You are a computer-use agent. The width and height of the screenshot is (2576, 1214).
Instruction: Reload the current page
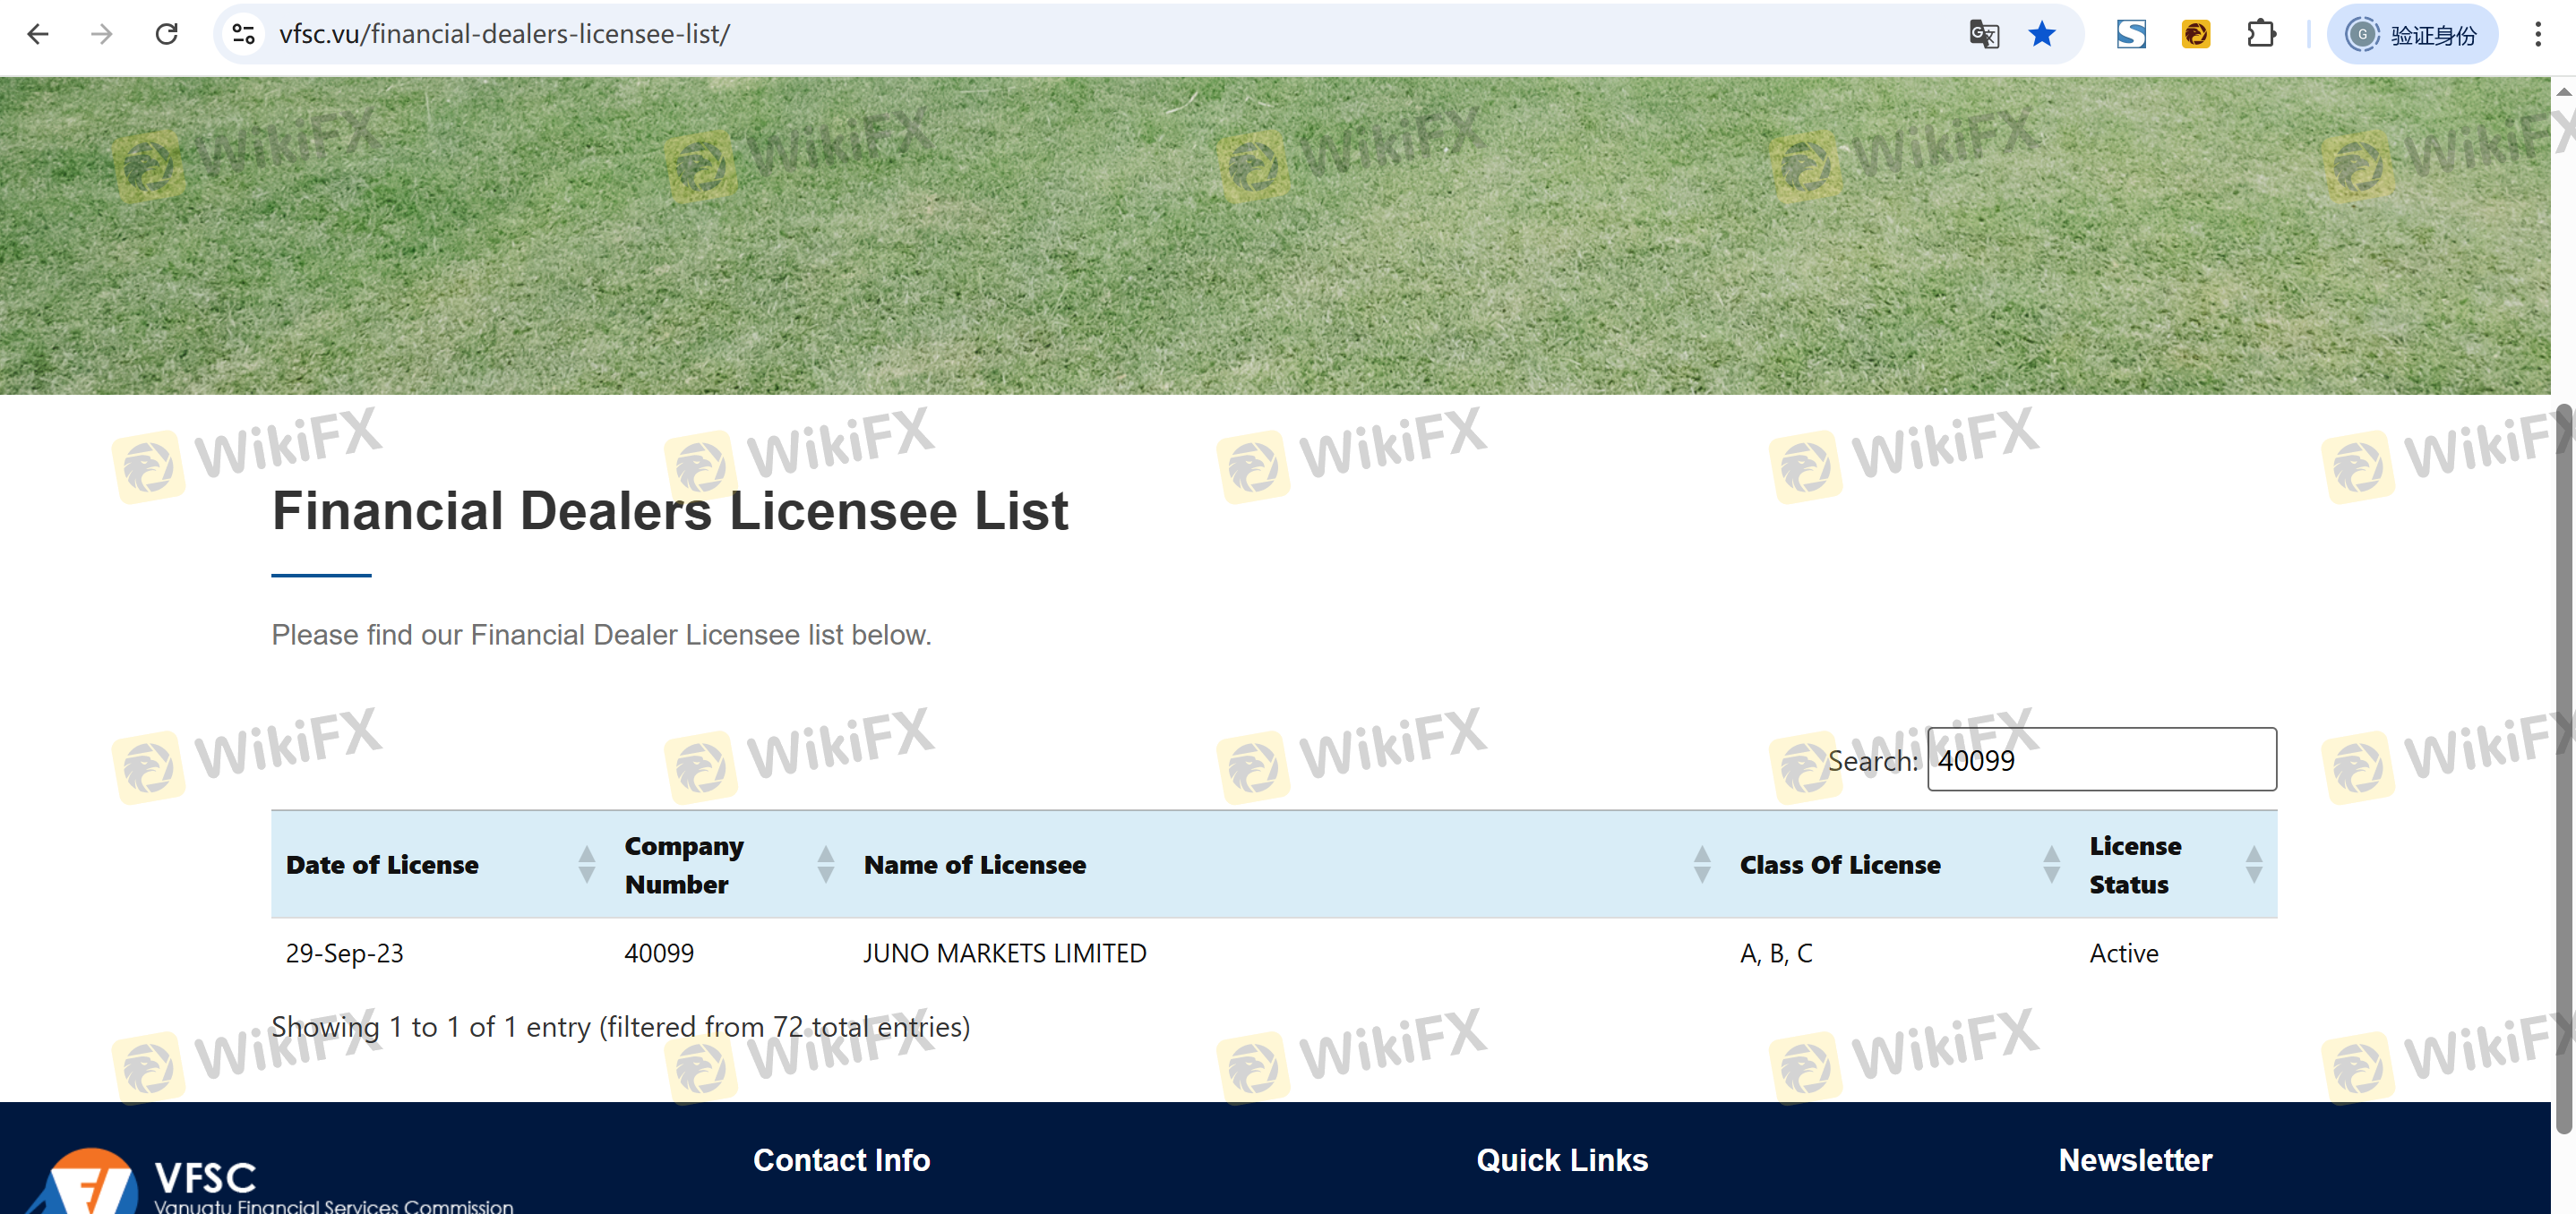pos(166,34)
